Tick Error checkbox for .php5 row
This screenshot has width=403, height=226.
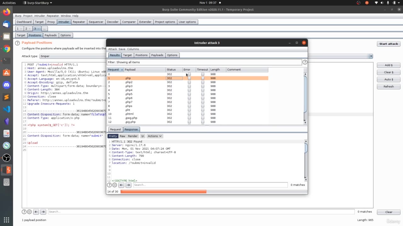[x=189, y=94]
